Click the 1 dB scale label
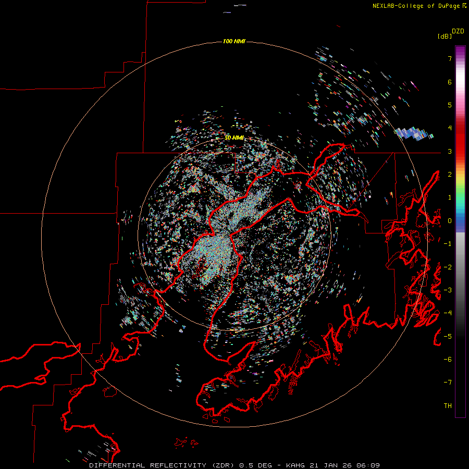Screen dimensions: 469x469 (x=450, y=198)
